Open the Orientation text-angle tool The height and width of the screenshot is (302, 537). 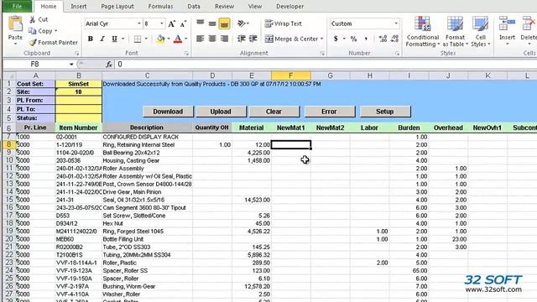pos(242,23)
